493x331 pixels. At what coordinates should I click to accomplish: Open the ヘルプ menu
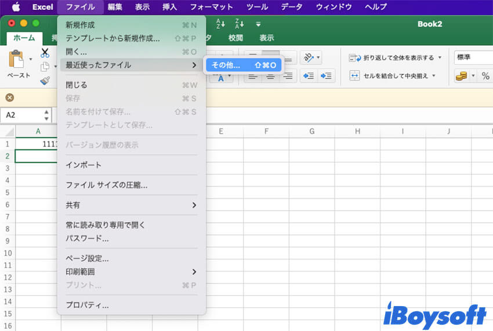pyautogui.click(x=376, y=7)
